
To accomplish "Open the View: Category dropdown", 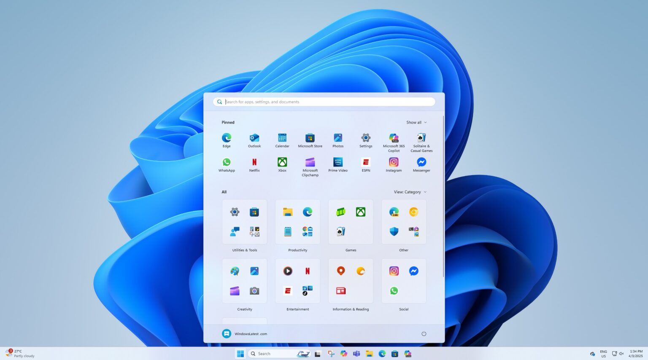I will click(409, 192).
